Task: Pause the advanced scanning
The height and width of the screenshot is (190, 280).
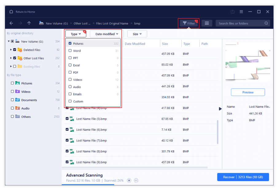Action: [136, 180]
